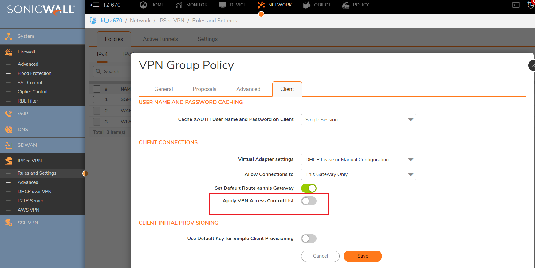Click the System sidebar icon
Screen dimensions: 535x268
pyautogui.click(x=9, y=36)
